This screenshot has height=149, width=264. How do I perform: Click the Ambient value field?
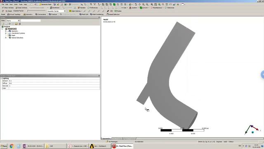(54, 81)
